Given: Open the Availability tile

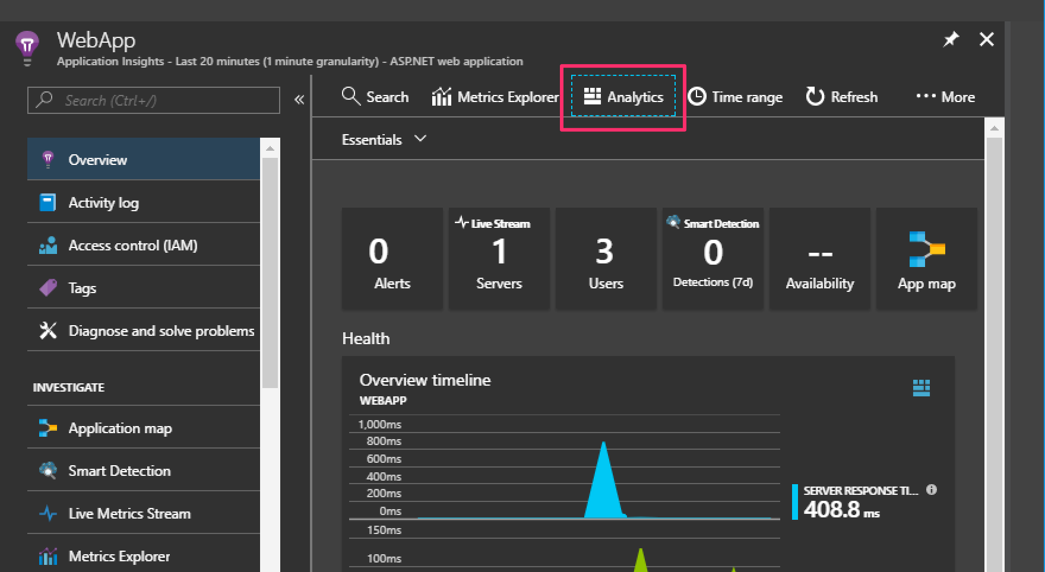Looking at the screenshot, I should [820, 258].
